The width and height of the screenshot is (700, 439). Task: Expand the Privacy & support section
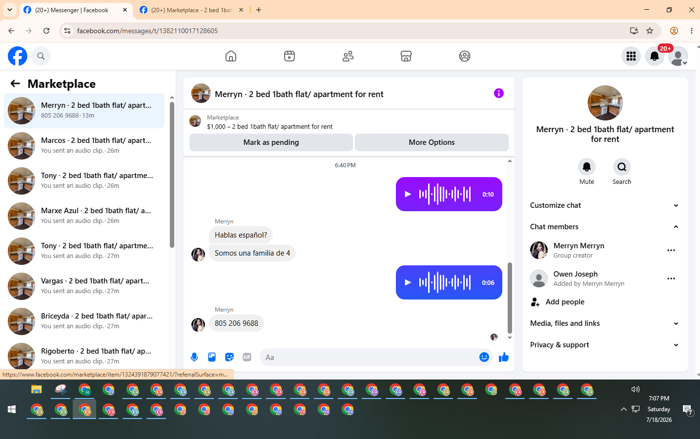coord(605,345)
